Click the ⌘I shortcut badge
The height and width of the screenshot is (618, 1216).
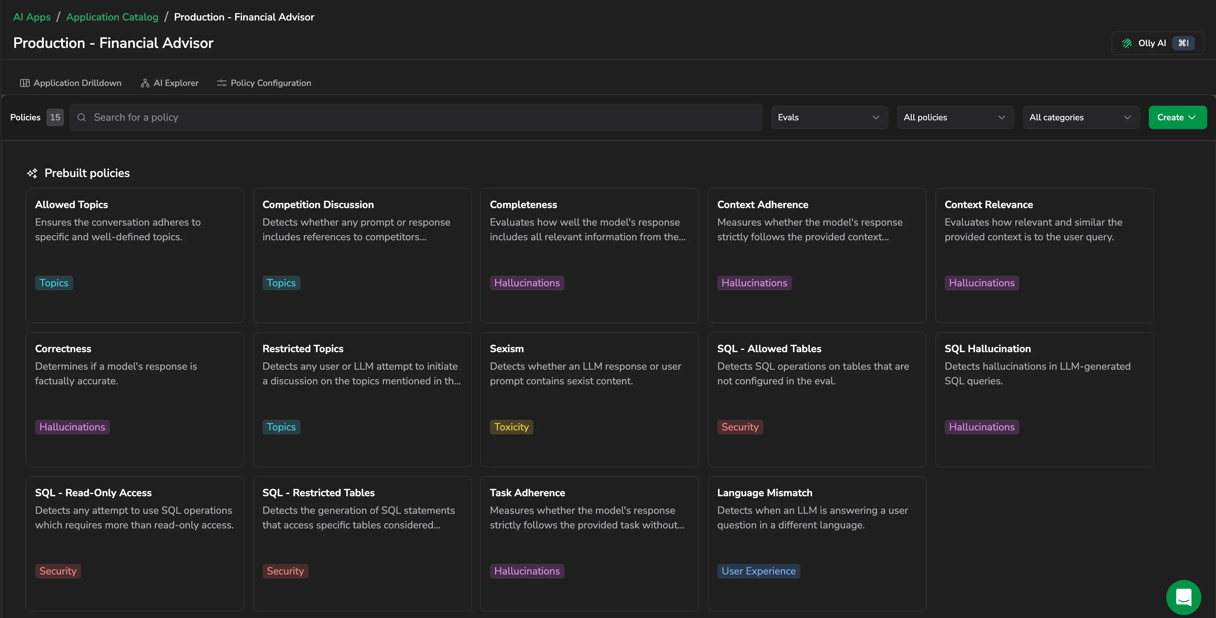1183,44
